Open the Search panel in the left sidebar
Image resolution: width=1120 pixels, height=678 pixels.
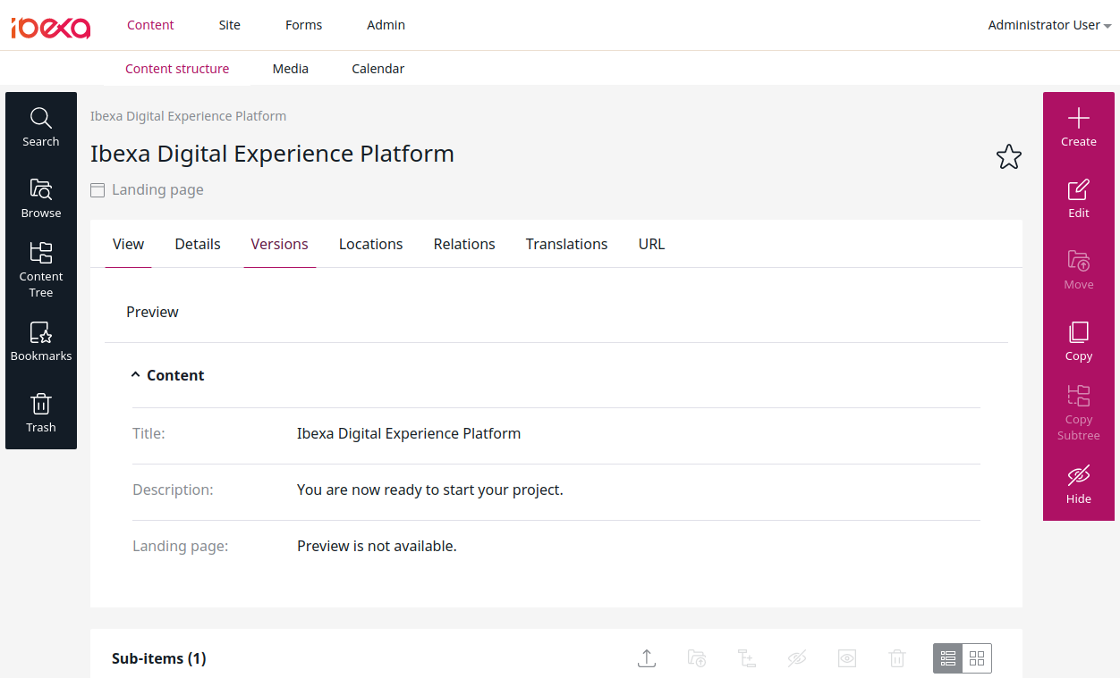40,125
